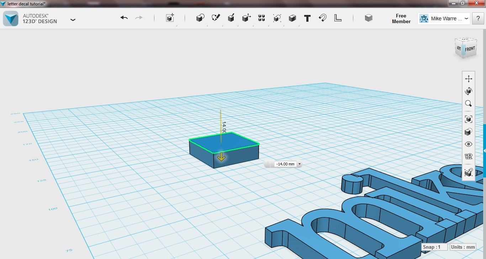The width and height of the screenshot is (486, 259).
Task: Open the Transform tool
Action: coord(170,18)
